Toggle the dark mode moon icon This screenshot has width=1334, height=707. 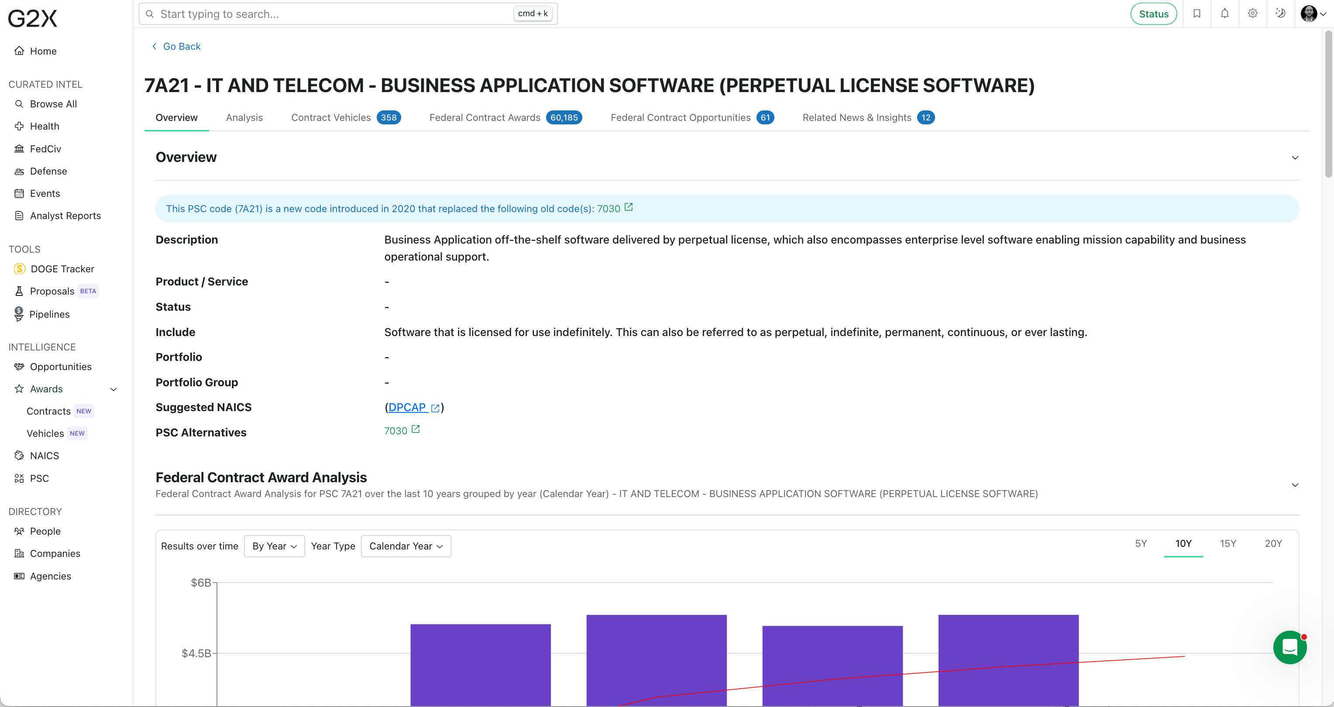pos(1281,14)
